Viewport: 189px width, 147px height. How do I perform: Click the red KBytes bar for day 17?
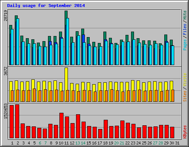click(100, 134)
